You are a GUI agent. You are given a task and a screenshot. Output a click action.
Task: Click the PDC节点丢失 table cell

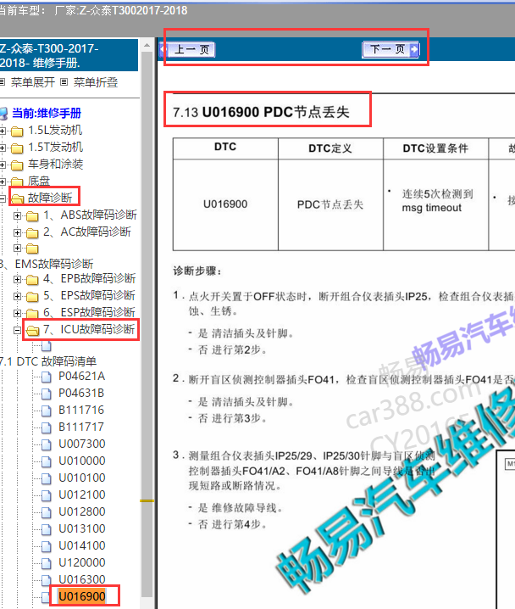[330, 204]
